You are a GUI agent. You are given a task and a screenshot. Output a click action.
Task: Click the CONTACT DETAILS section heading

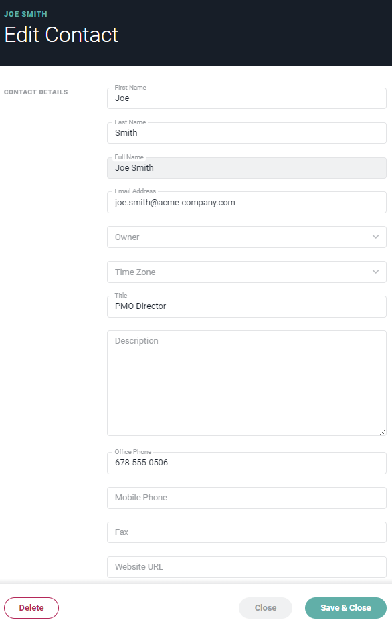click(36, 92)
